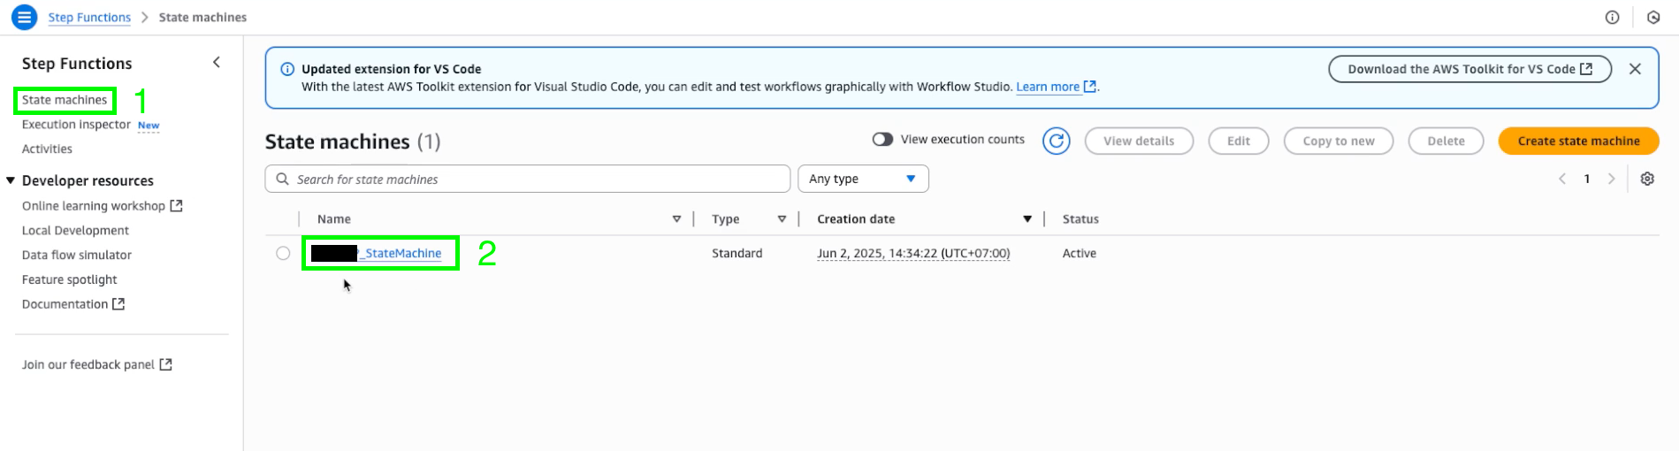
Task: Click the Edit button
Action: 1239,141
